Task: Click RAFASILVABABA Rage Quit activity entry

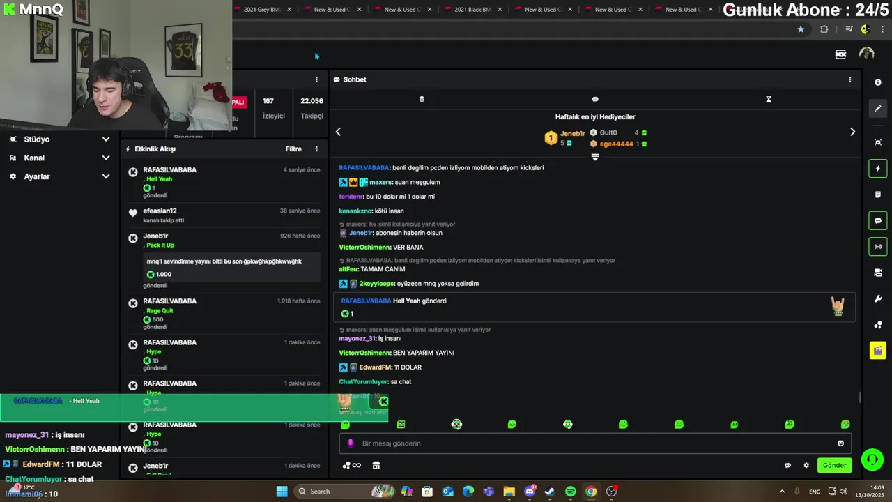Action: pos(224,314)
